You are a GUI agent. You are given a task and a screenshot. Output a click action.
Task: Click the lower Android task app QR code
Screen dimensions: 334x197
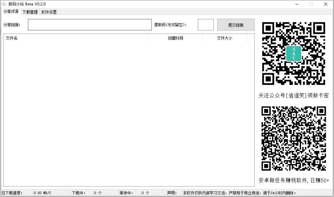tap(294, 138)
